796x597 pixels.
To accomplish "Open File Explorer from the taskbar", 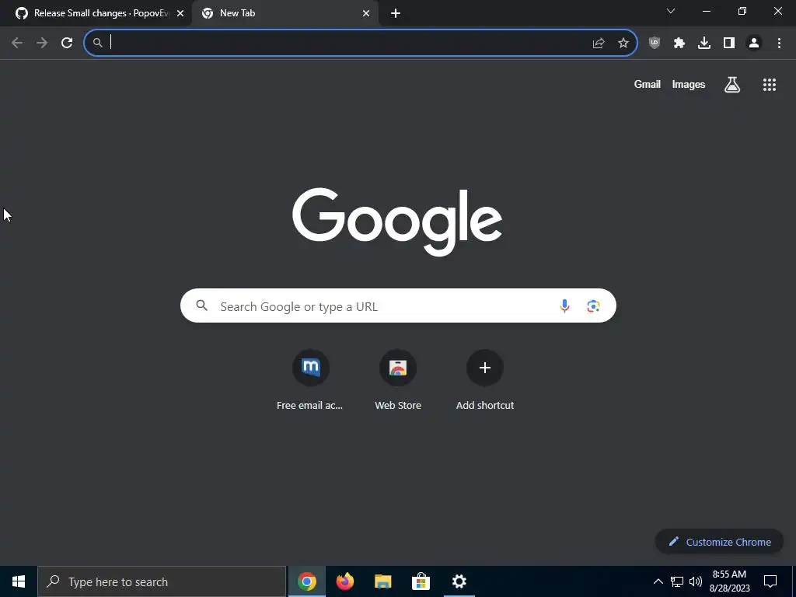I will click(382, 581).
